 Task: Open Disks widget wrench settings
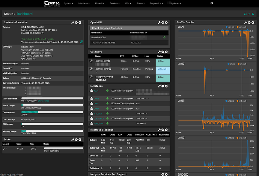click(x=73, y=140)
